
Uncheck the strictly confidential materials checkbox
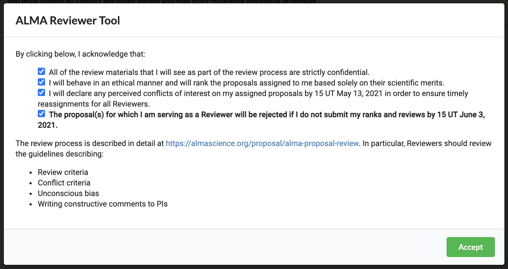pos(41,72)
